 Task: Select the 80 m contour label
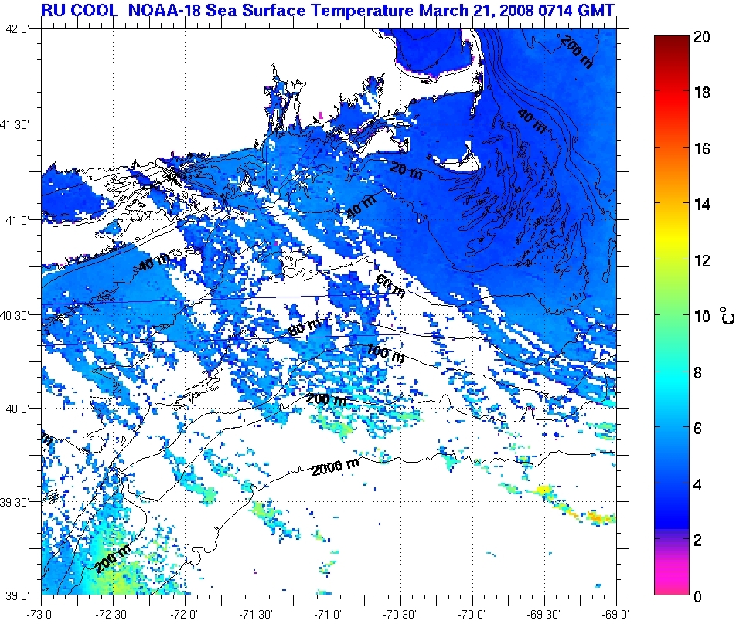click(x=305, y=327)
